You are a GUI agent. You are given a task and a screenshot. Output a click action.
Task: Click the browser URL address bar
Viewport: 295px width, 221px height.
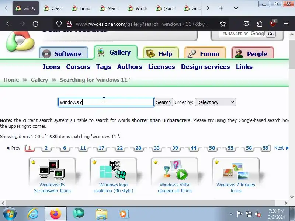tap(142, 24)
